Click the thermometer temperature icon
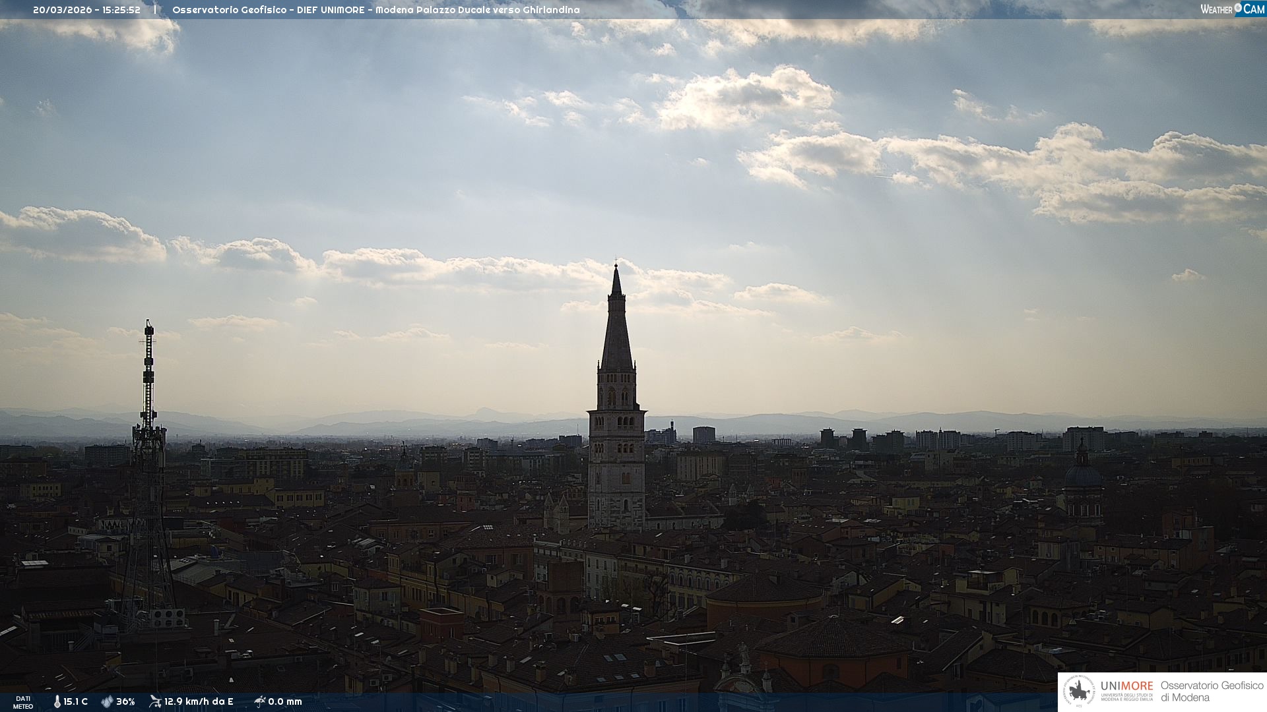This screenshot has width=1267, height=712. tap(57, 701)
